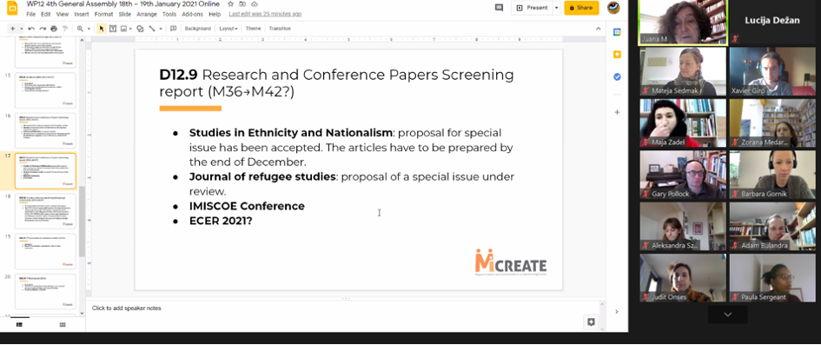Image resolution: width=821 pixels, height=345 pixels.
Task: Select slide 15 thumbnail in the filmstrip
Action: pyautogui.click(x=45, y=90)
